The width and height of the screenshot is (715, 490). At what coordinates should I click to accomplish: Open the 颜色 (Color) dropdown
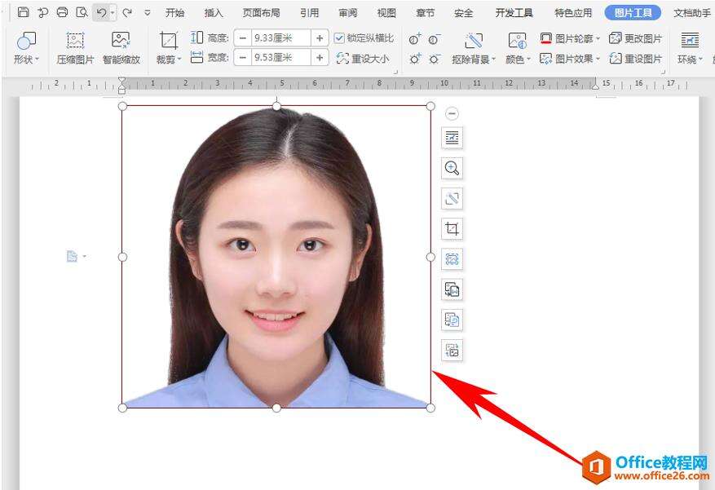[518, 48]
